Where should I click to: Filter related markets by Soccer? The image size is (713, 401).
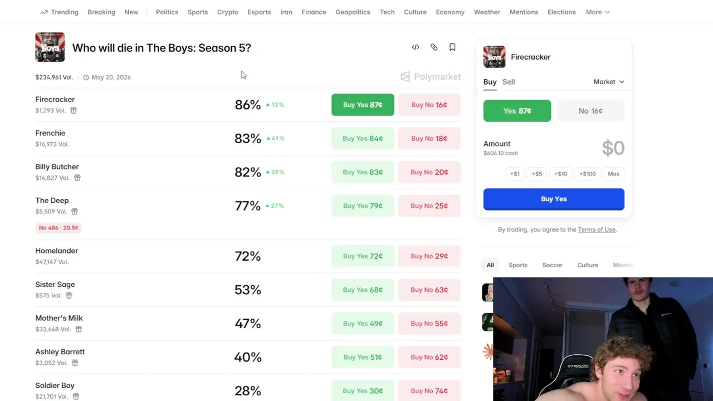click(553, 265)
